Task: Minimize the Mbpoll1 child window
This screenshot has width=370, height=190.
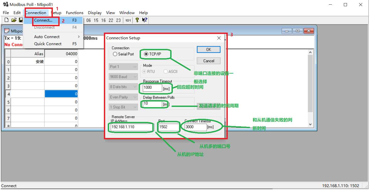Action: [287, 31]
